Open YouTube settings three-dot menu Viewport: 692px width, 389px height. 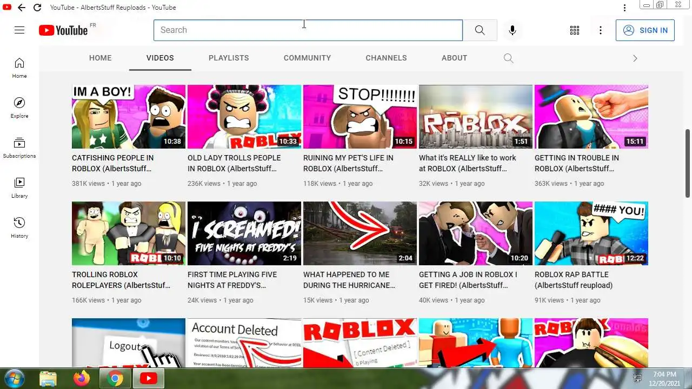click(x=601, y=30)
